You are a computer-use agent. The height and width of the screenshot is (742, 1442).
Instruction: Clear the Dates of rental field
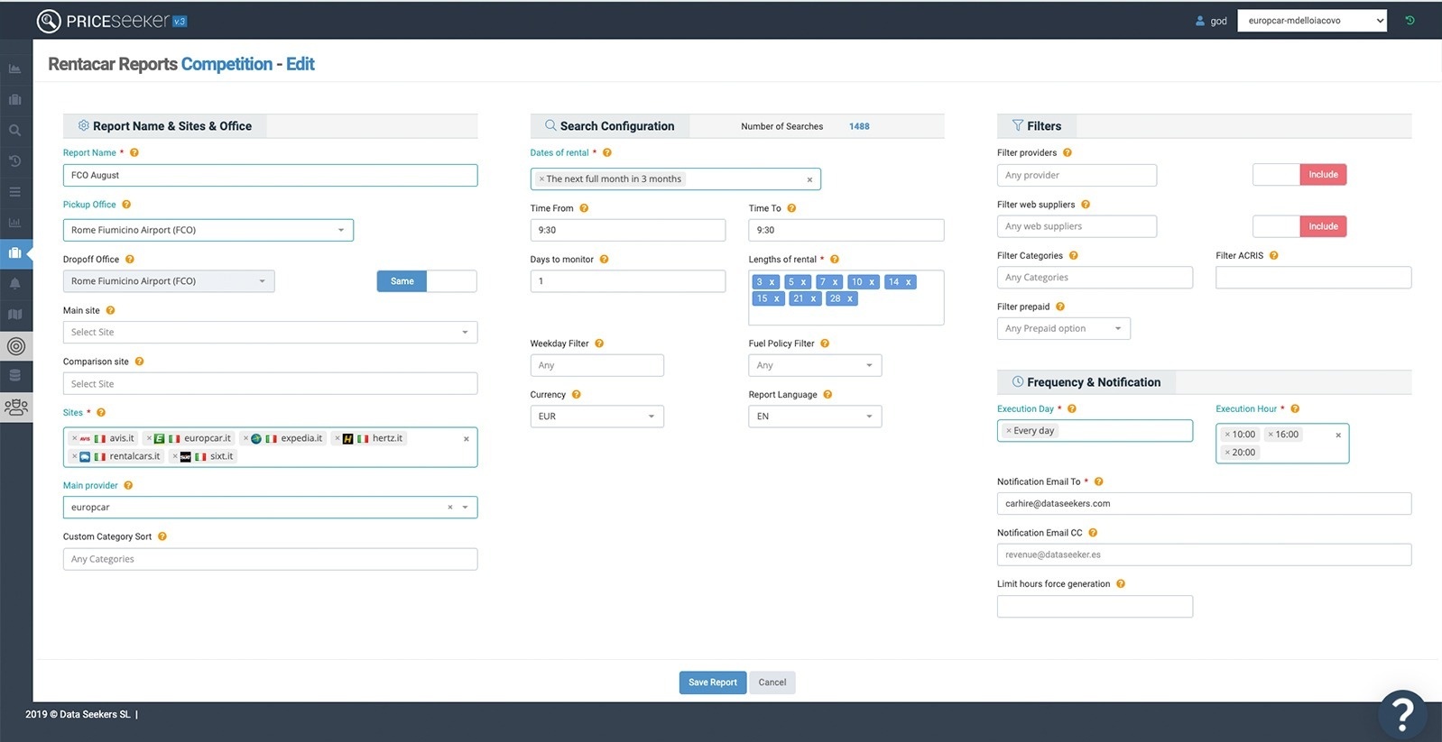coord(809,179)
